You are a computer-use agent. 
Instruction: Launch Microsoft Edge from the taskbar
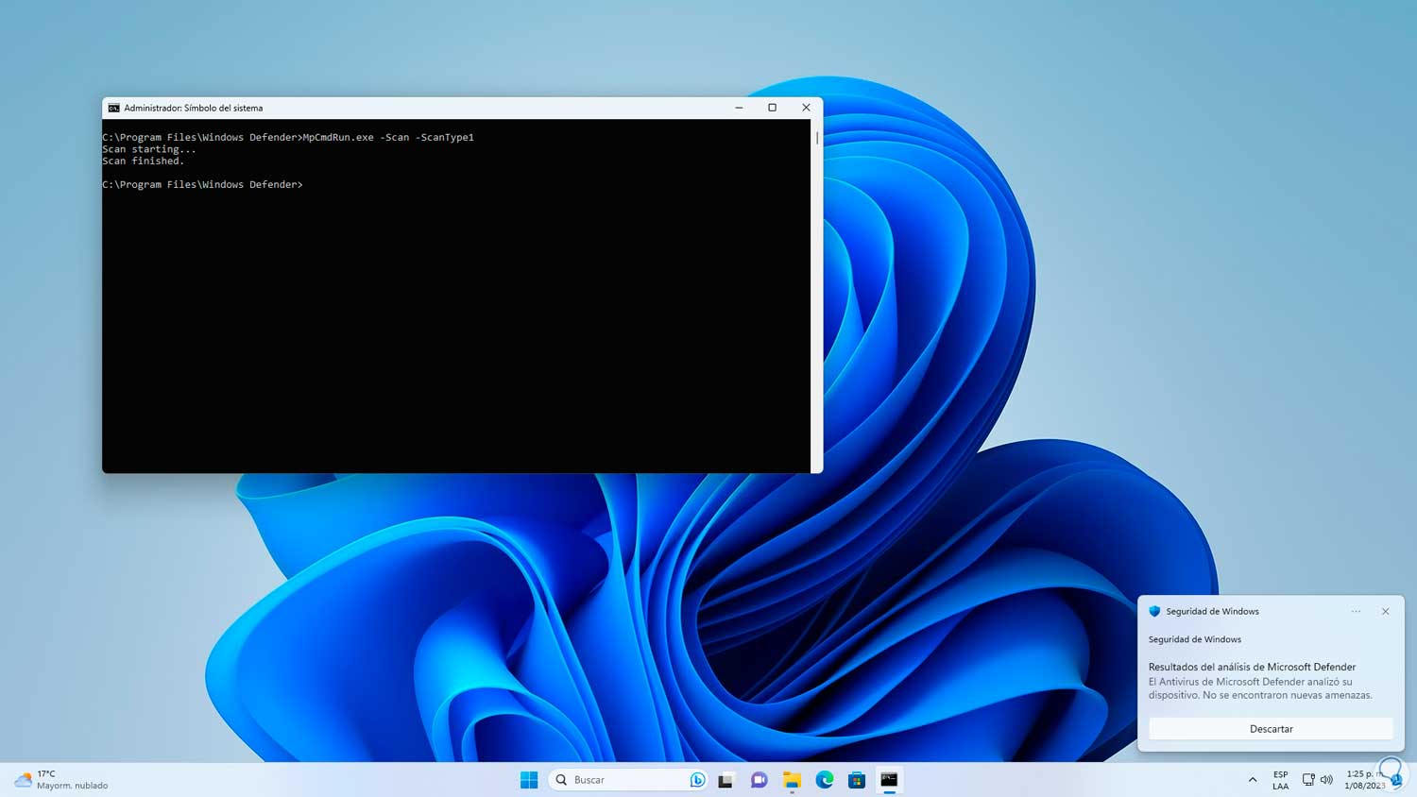point(825,780)
